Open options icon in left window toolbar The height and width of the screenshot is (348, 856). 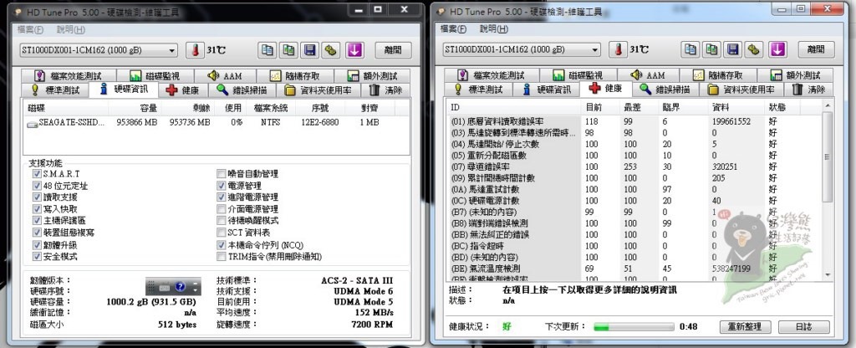331,50
